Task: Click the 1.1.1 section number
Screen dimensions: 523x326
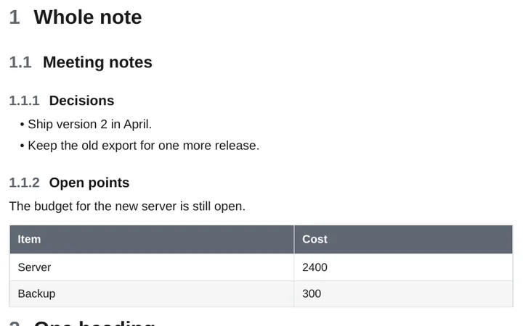Action: (25, 101)
